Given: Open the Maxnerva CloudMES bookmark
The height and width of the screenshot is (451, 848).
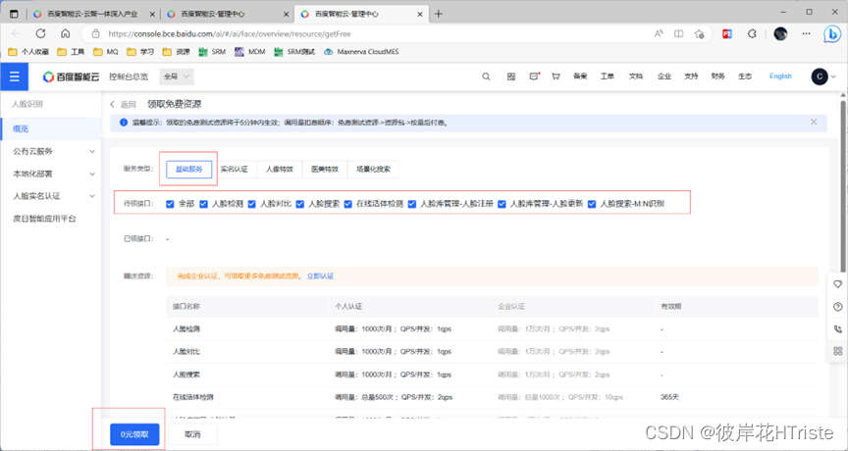Looking at the screenshot, I should point(362,52).
